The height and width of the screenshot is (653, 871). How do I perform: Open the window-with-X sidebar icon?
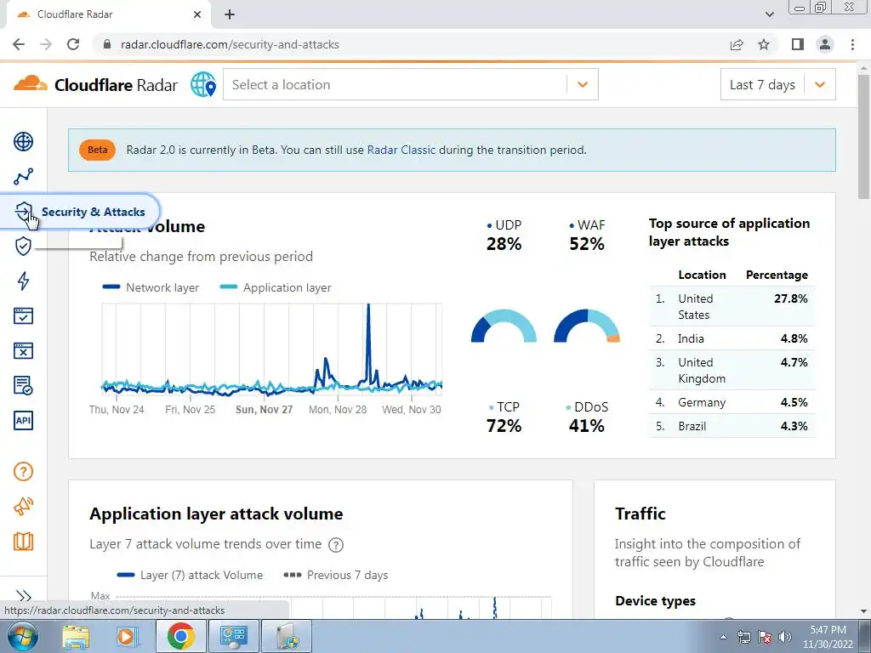(23, 351)
